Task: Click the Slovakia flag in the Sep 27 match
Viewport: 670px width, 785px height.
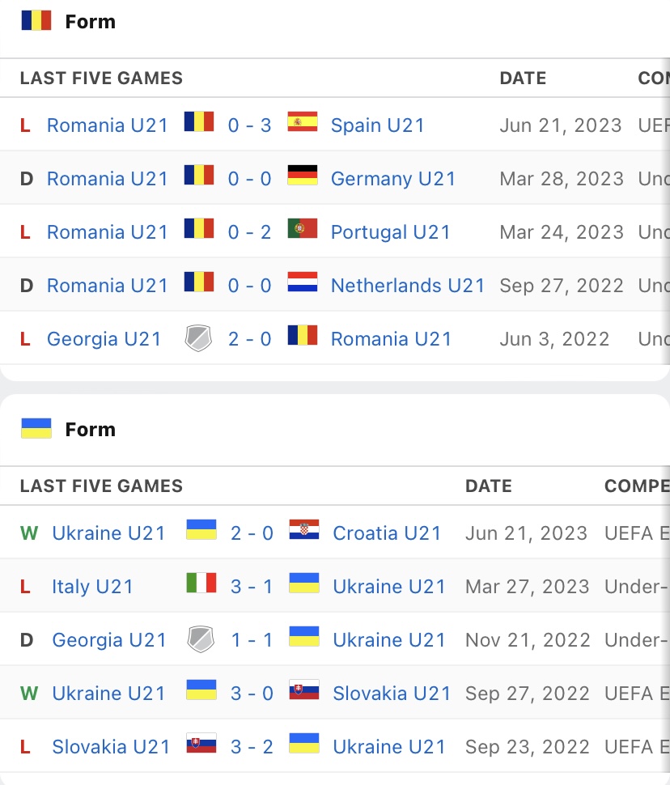Action: [x=304, y=691]
